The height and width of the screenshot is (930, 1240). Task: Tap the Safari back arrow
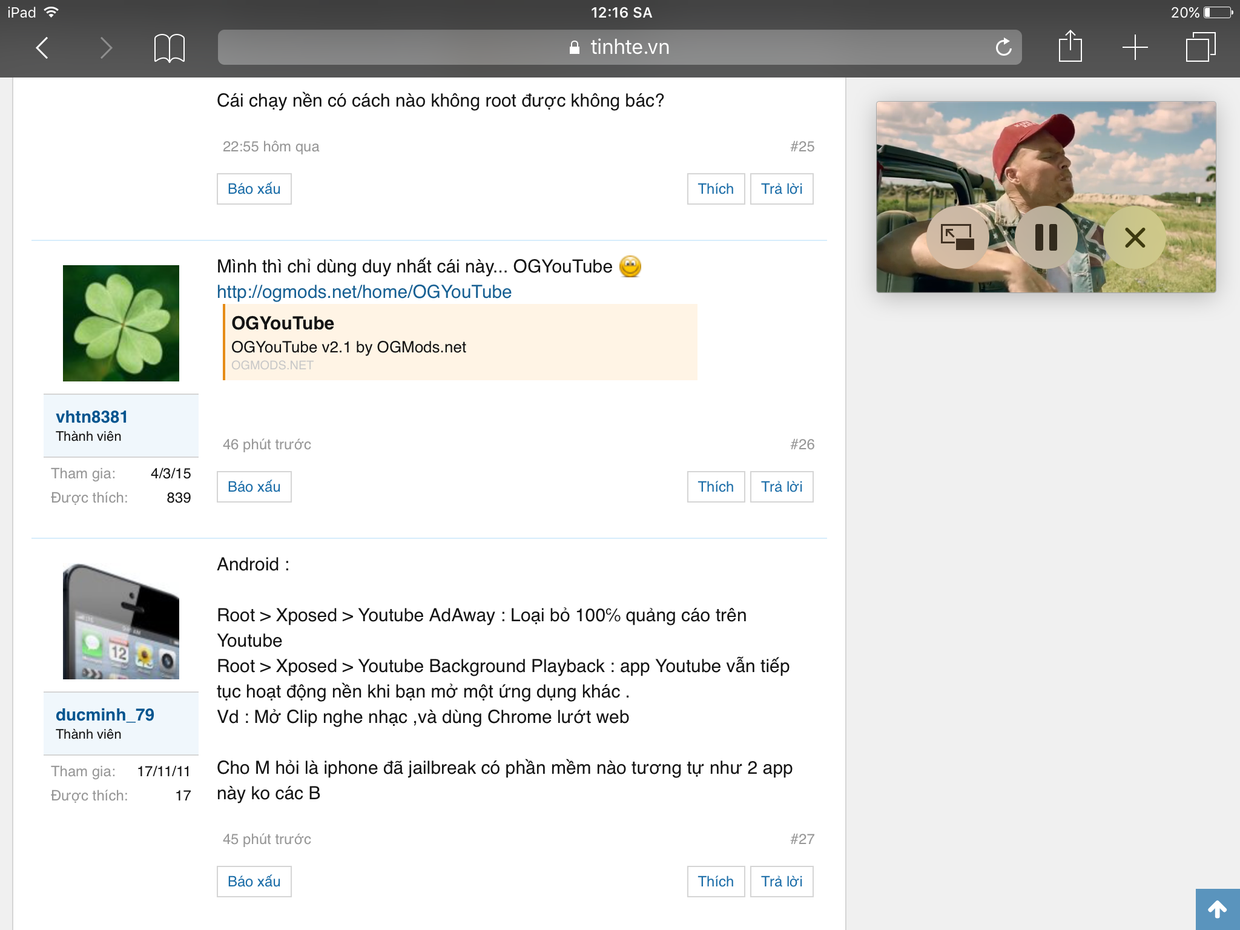(42, 47)
